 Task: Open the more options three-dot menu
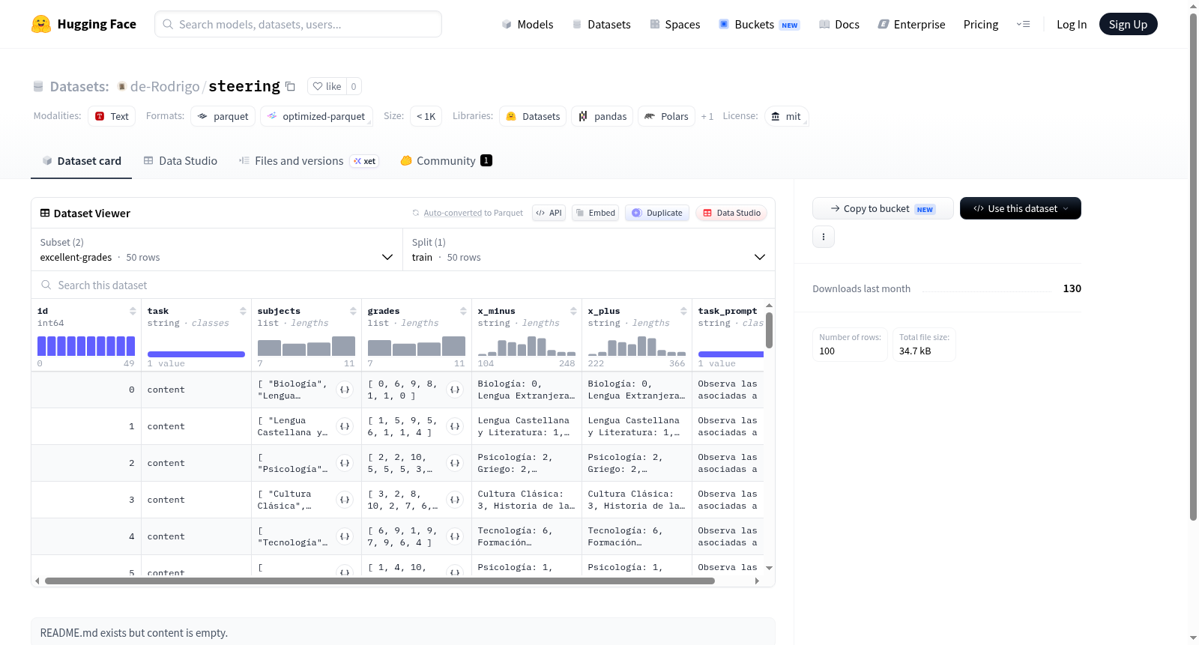pyautogui.click(x=824, y=237)
